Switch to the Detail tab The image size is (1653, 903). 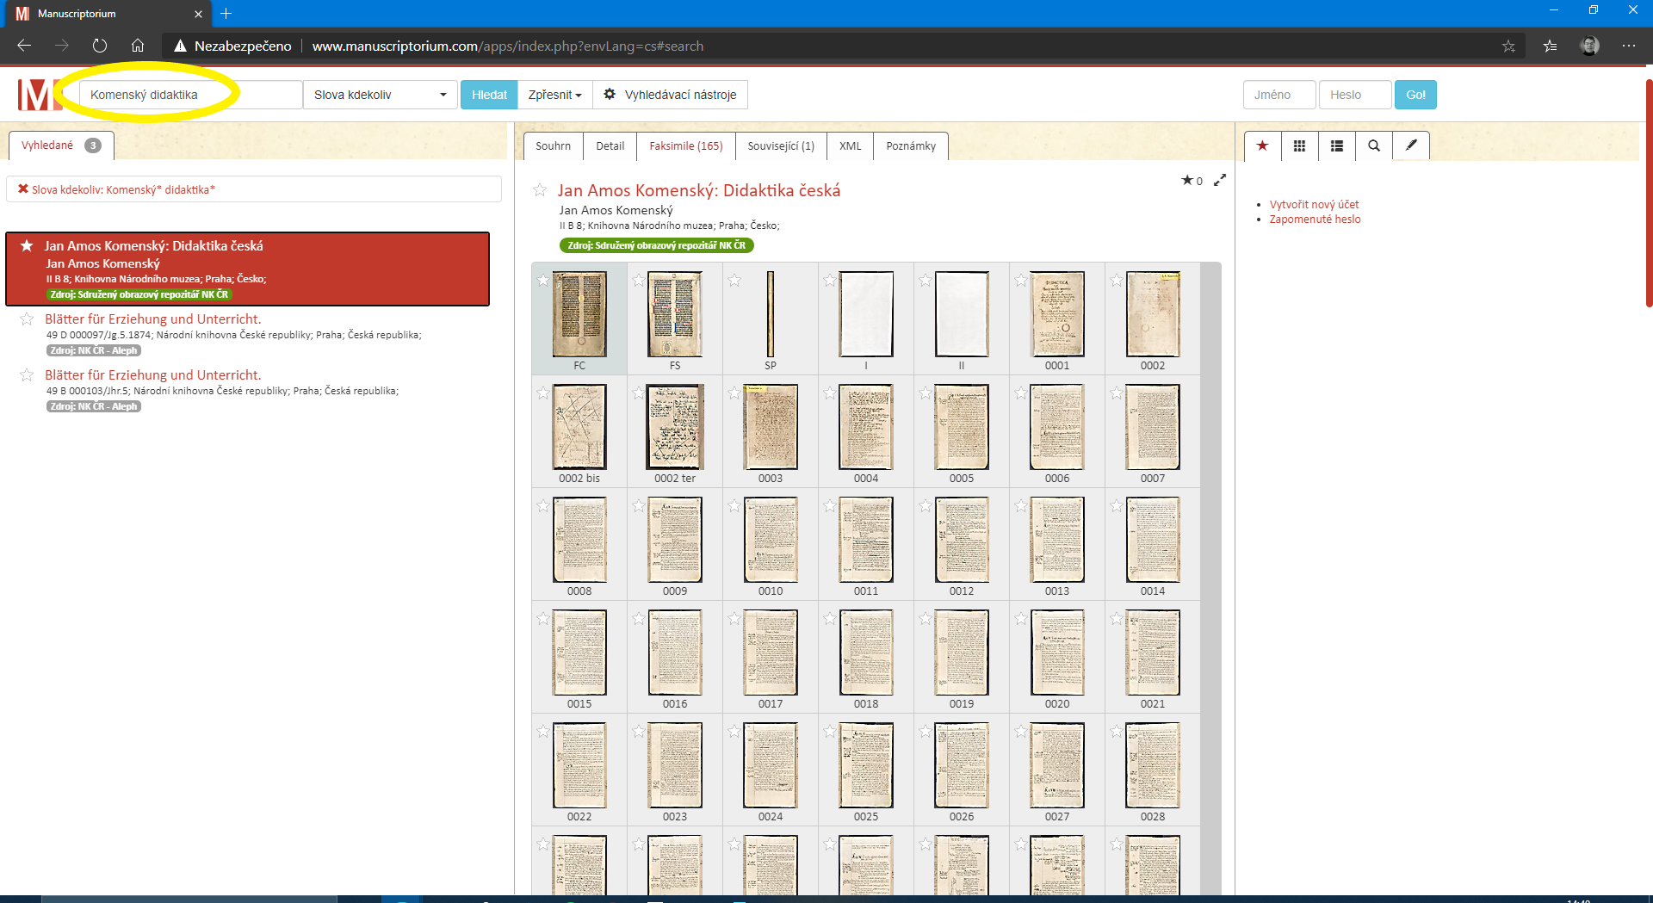(610, 146)
